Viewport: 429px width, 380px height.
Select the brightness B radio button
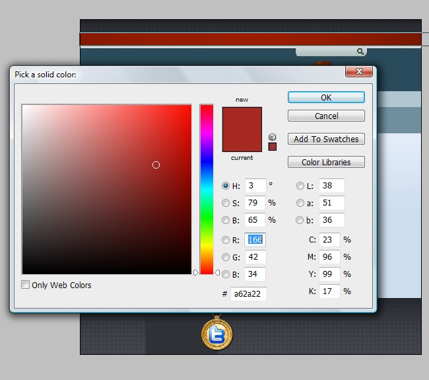(x=226, y=220)
